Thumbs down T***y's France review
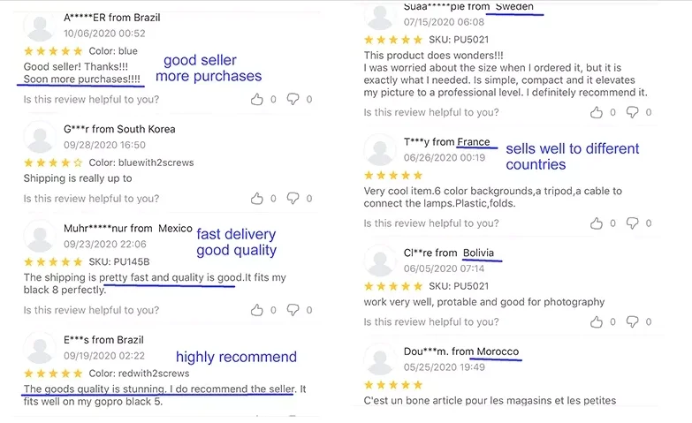This screenshot has height=423, width=692. (632, 223)
